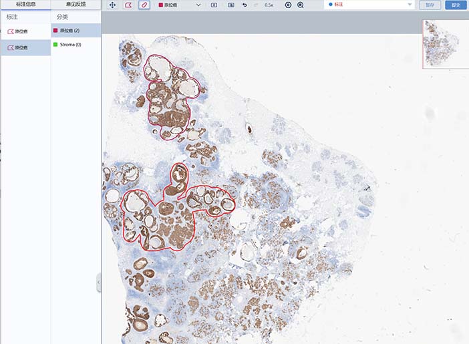This screenshot has height=344, width=469.
Task: Click the green Stroma color swatch
Action: coord(55,45)
